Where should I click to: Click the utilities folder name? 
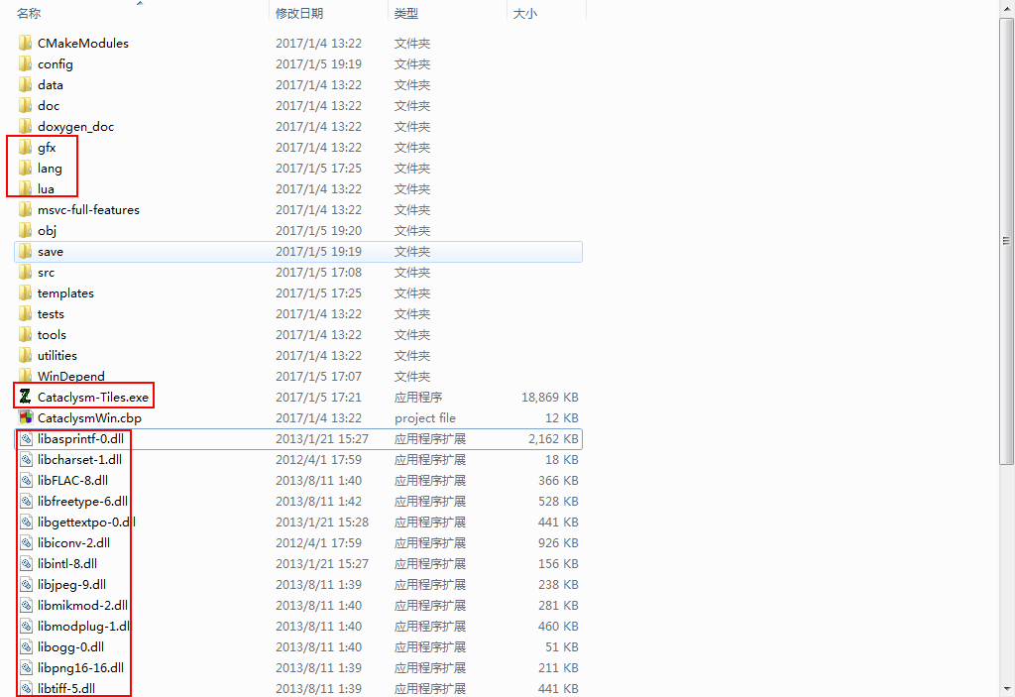pyautogui.click(x=56, y=355)
